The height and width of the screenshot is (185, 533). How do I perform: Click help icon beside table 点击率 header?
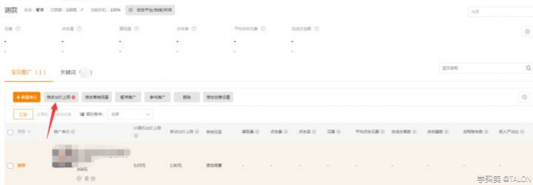click(314, 132)
